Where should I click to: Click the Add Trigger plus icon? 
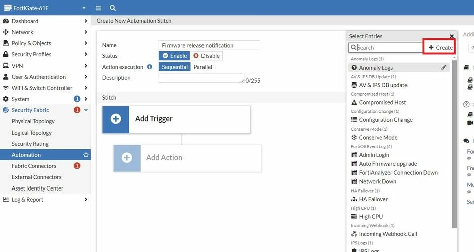[116, 119]
